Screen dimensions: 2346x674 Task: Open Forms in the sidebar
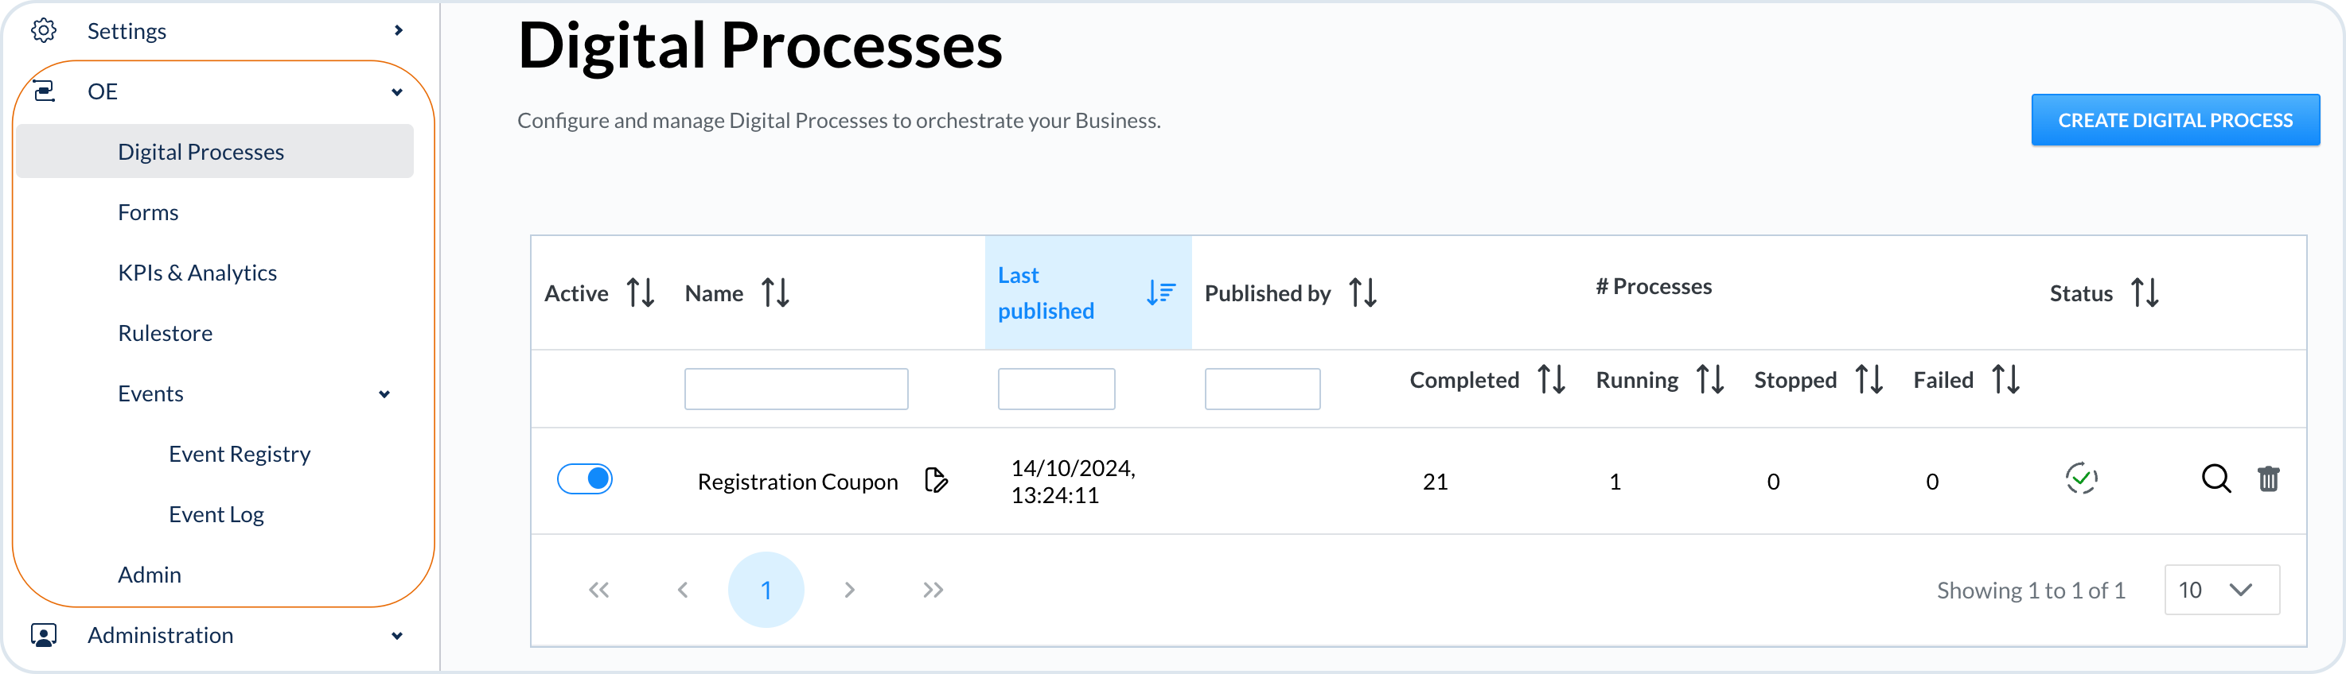coord(149,213)
